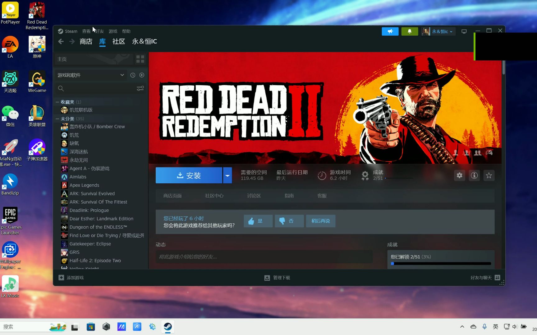537x335 pixels.
Task: Click the taskbar 搜索 search box
Action: (34, 327)
